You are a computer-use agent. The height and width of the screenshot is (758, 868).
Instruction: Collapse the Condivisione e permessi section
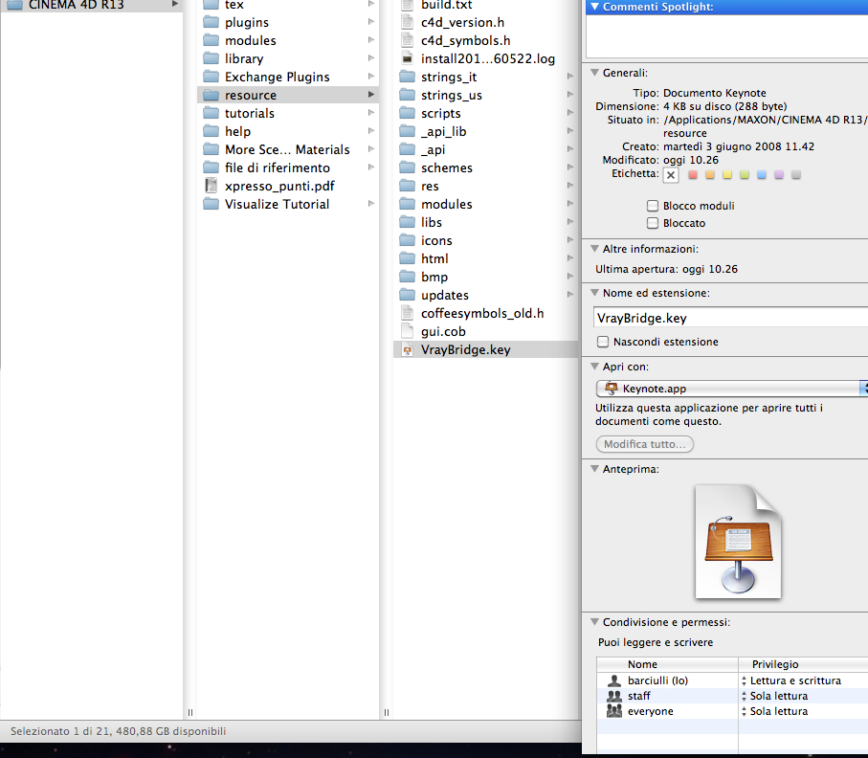point(594,622)
